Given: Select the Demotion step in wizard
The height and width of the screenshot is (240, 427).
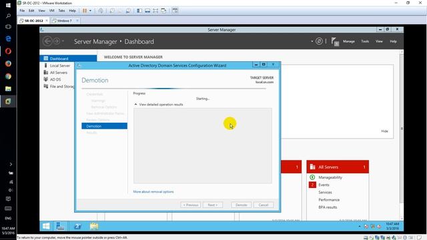Looking at the screenshot, I should coord(104,126).
